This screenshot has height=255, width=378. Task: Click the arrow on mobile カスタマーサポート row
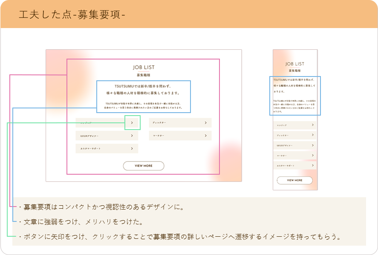312,165
